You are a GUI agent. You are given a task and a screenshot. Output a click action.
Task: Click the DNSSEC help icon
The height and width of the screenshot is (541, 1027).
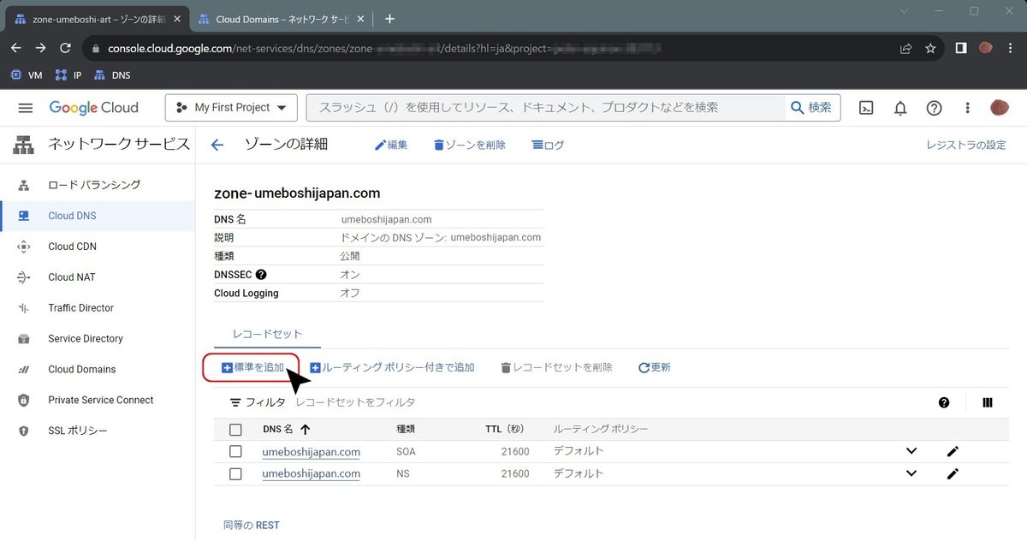pos(261,275)
